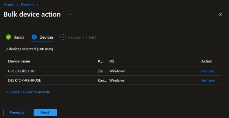
Task: Switch to the Basics tab
Action: pyautogui.click(x=15, y=37)
